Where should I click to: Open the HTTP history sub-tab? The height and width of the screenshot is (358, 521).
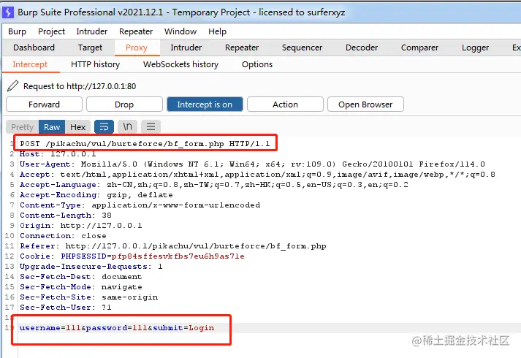click(96, 64)
